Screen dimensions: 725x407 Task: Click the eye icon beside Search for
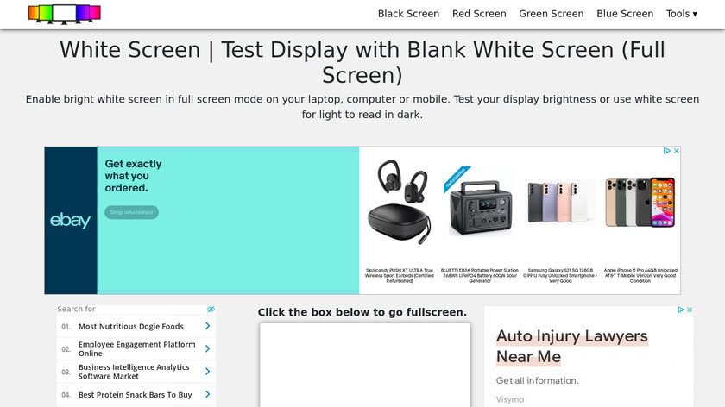[211, 309]
